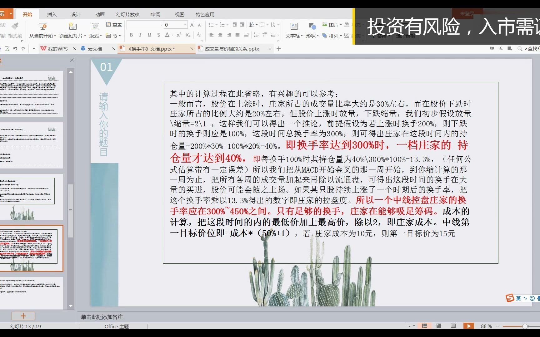Toggle Bold formatting
Viewport: 540px width, 337px height.
pos(131,35)
